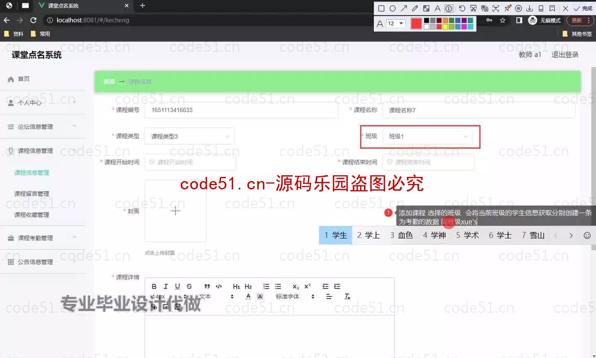Select the 课程留言管理 submenu item
The image size is (596, 358).
click(32, 194)
